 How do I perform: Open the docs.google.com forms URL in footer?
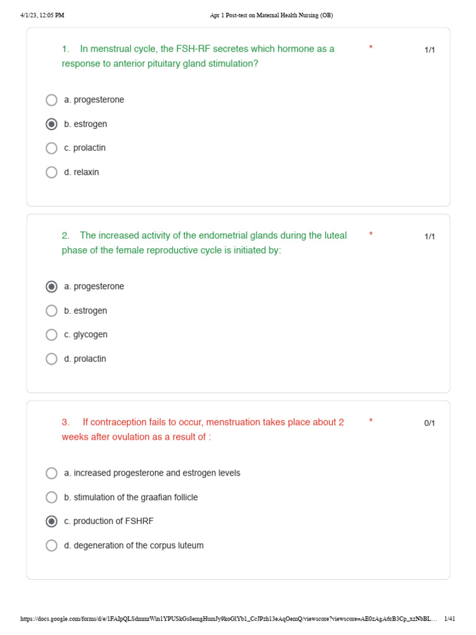click(x=229, y=619)
